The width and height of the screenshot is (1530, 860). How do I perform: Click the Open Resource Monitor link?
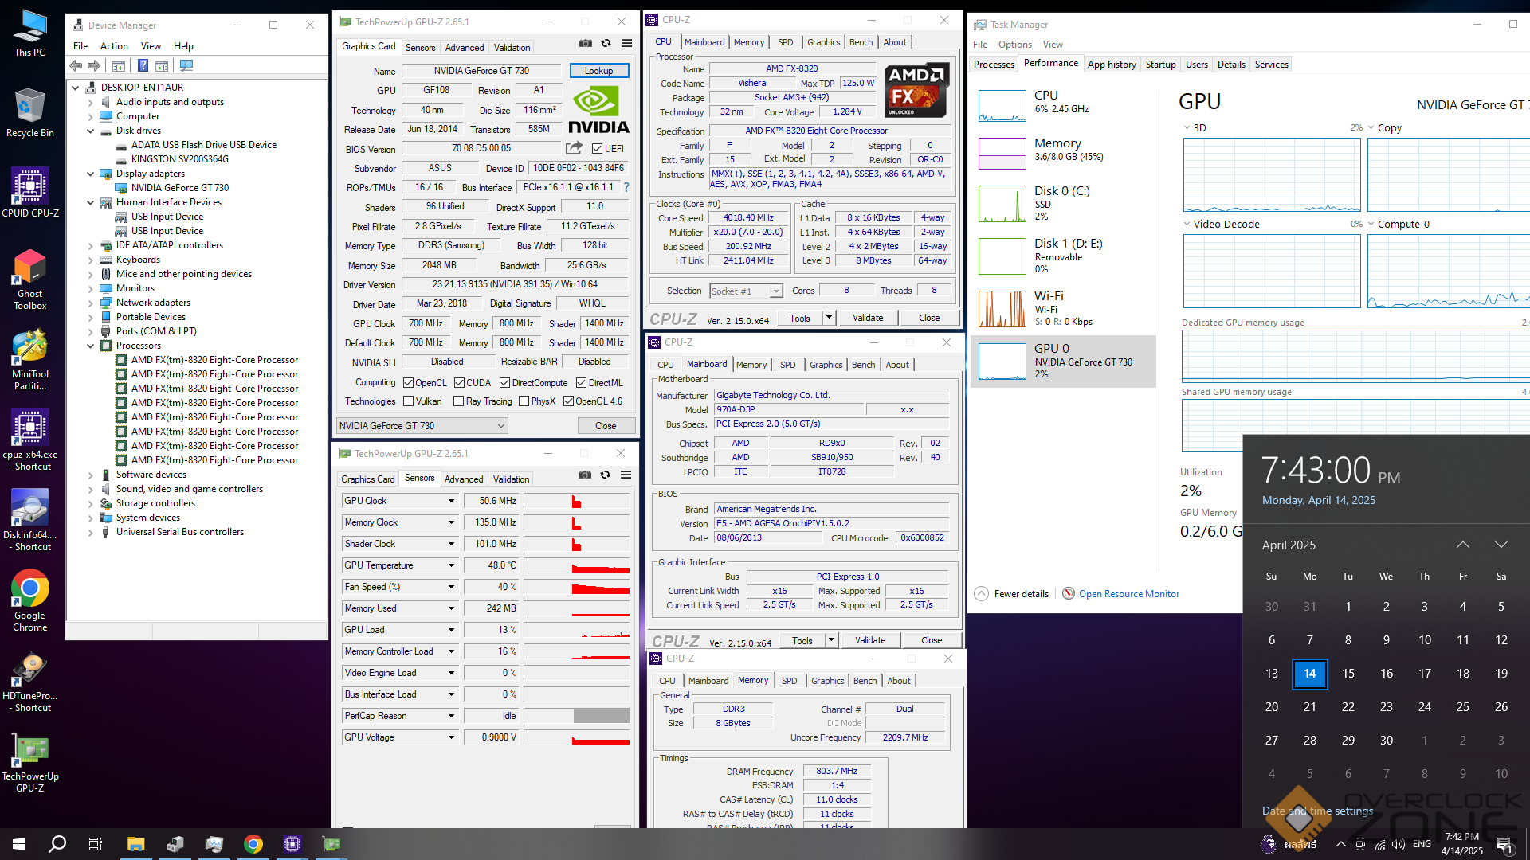click(1128, 594)
